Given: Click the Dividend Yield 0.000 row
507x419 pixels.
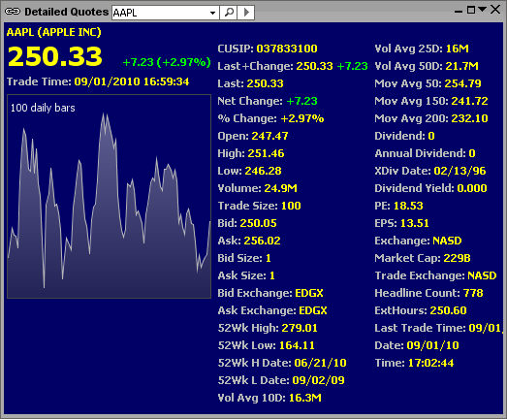Looking at the screenshot, I should click(x=430, y=188).
